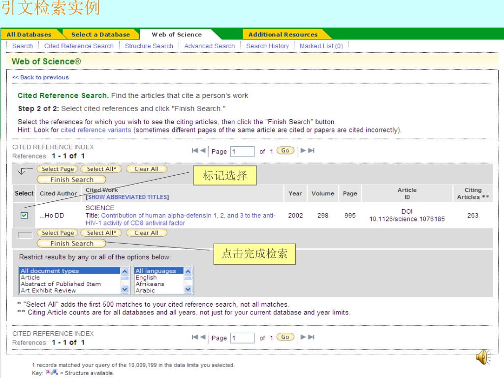Open the alpha-defensin article title link

[x=180, y=219]
